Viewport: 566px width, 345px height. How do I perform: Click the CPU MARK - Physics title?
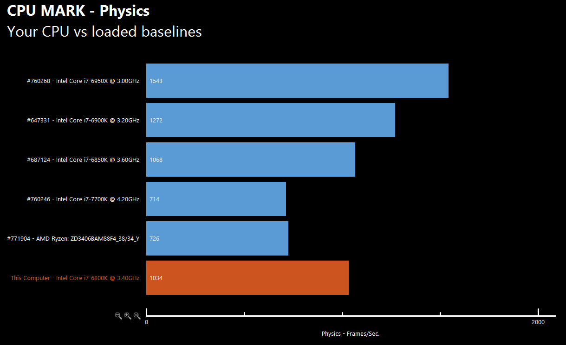(x=78, y=10)
